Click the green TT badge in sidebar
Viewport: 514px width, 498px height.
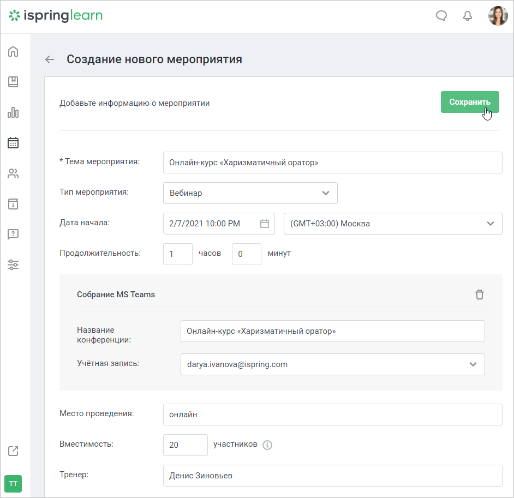click(13, 484)
